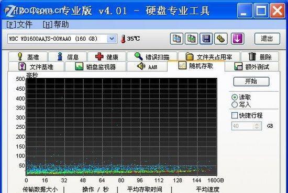The height and width of the screenshot is (193, 288).
Task: Click the document icon on 文件基准 tab
Action: pyautogui.click(x=22, y=66)
